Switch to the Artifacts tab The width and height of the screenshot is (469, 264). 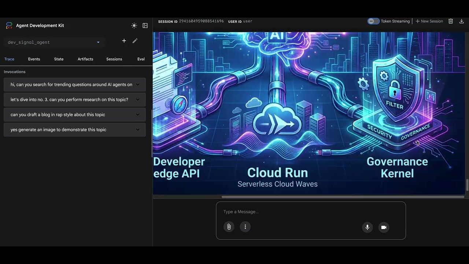85,59
